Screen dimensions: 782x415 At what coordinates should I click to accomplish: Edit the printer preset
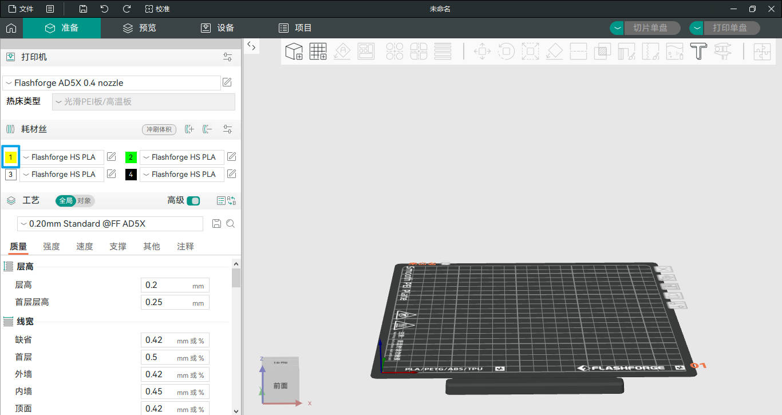click(227, 82)
